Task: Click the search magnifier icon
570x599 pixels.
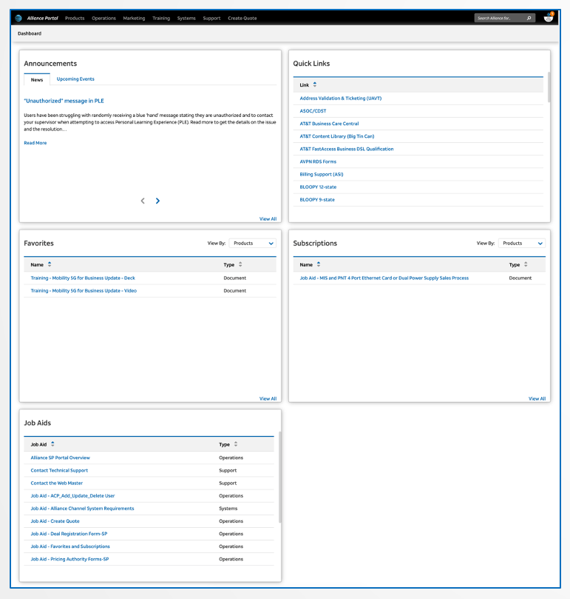Action: click(x=529, y=18)
